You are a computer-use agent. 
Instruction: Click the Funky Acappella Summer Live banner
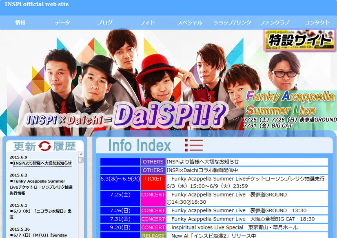tap(290, 109)
